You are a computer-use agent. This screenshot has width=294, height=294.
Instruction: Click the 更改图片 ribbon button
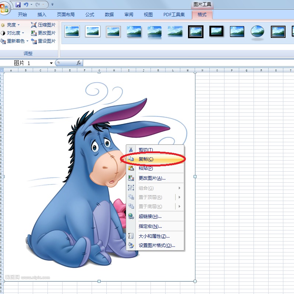tap(43, 33)
